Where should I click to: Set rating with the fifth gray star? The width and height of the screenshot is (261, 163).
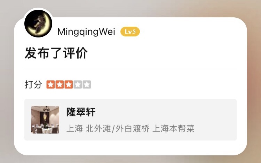(x=87, y=85)
